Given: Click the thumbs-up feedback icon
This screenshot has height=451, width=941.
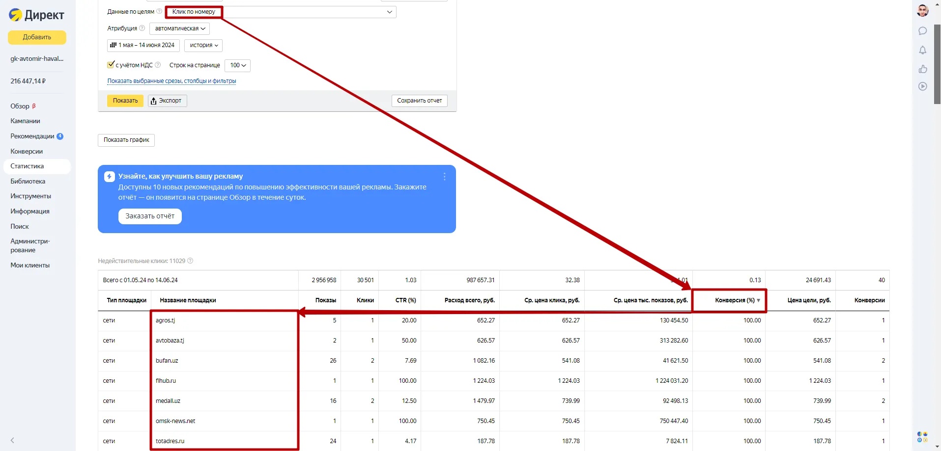Looking at the screenshot, I should 922,69.
